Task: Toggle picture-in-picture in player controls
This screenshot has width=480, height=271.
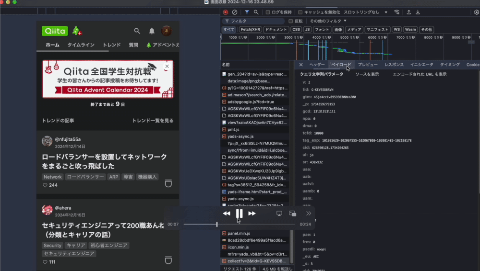Action: (x=293, y=214)
